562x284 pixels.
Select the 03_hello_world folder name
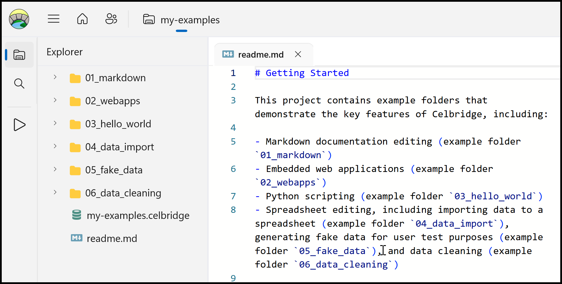[118, 124]
